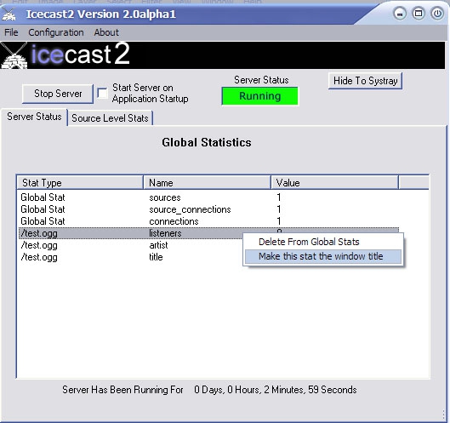Select the /test.ogg artist row

131,245
